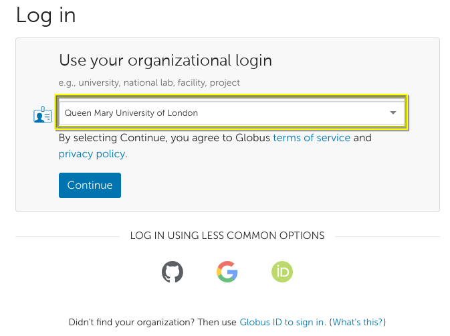The image size is (450, 336).
Task: Click the e.g. university, national lab hint text
Action: click(149, 83)
